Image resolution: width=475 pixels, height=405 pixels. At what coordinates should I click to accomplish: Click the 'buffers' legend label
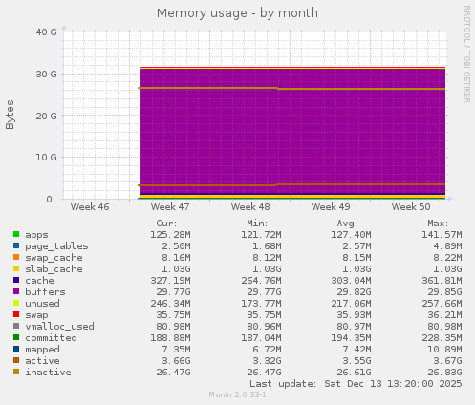pos(45,292)
